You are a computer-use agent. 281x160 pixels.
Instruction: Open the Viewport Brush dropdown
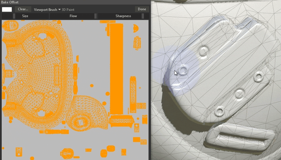47,10
